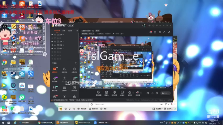Click microphone icon in chat window toolbar

[x=69, y=109]
